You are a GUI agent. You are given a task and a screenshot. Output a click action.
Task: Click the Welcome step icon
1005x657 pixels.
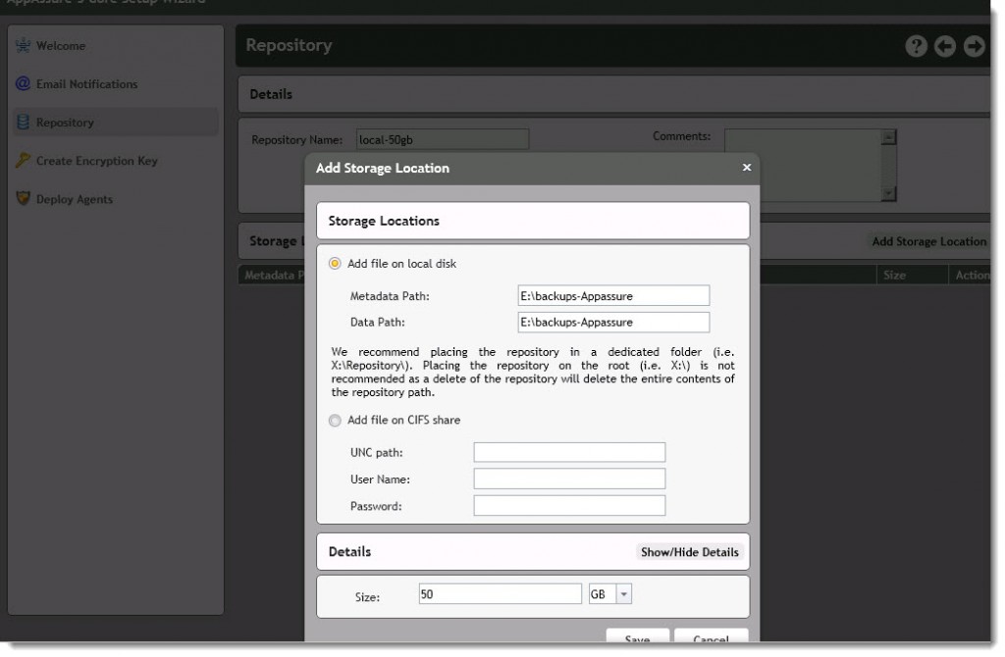click(22, 45)
